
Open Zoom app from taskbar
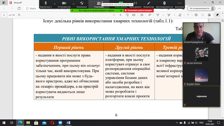[60, 123]
